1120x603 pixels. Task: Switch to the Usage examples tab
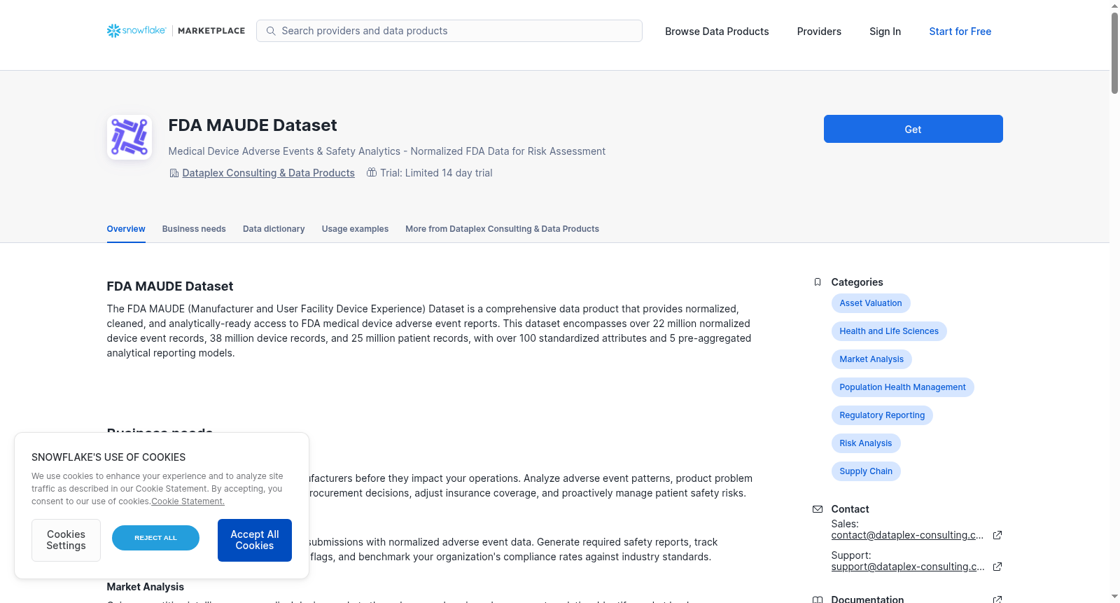(x=355, y=229)
